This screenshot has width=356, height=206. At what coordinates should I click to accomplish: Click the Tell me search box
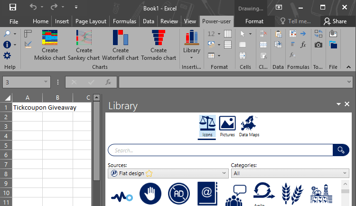point(296,21)
